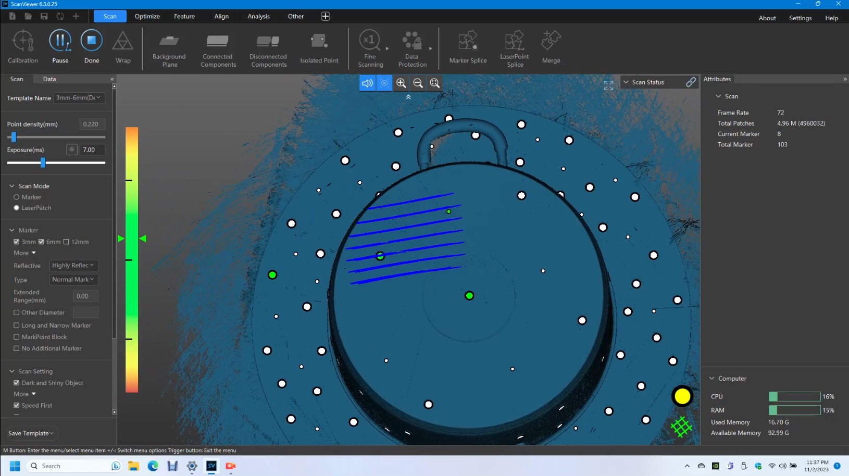Open the Help menu

click(x=832, y=18)
